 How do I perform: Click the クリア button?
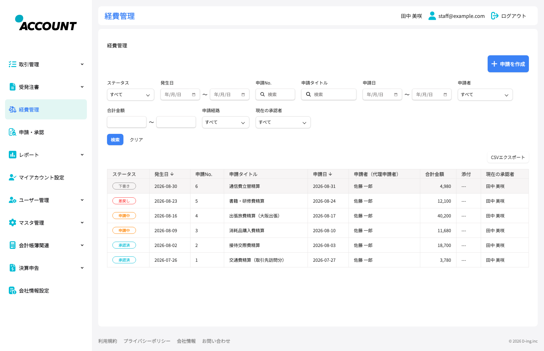click(x=136, y=140)
